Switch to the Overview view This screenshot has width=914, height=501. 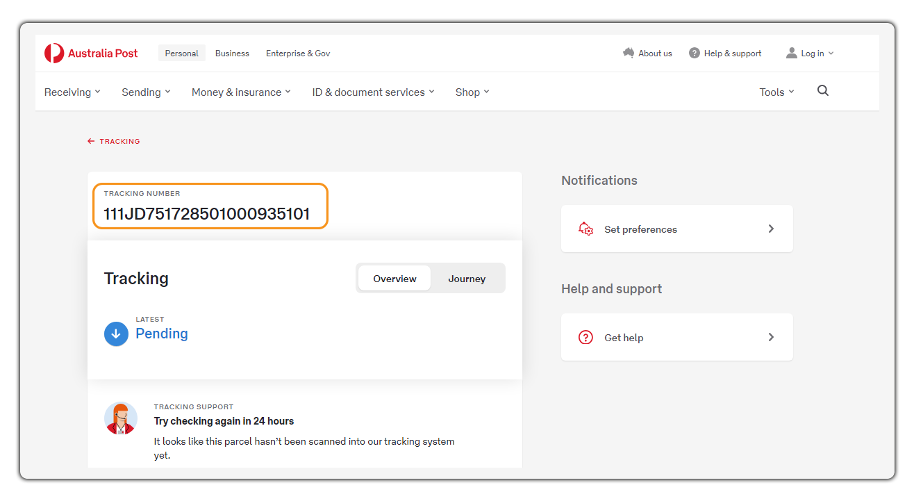click(x=394, y=279)
